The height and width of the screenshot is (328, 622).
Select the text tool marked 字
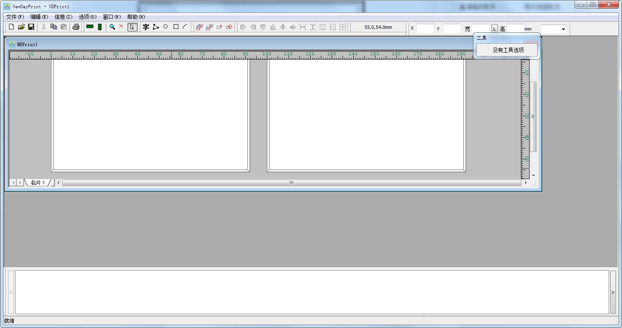pos(146,27)
